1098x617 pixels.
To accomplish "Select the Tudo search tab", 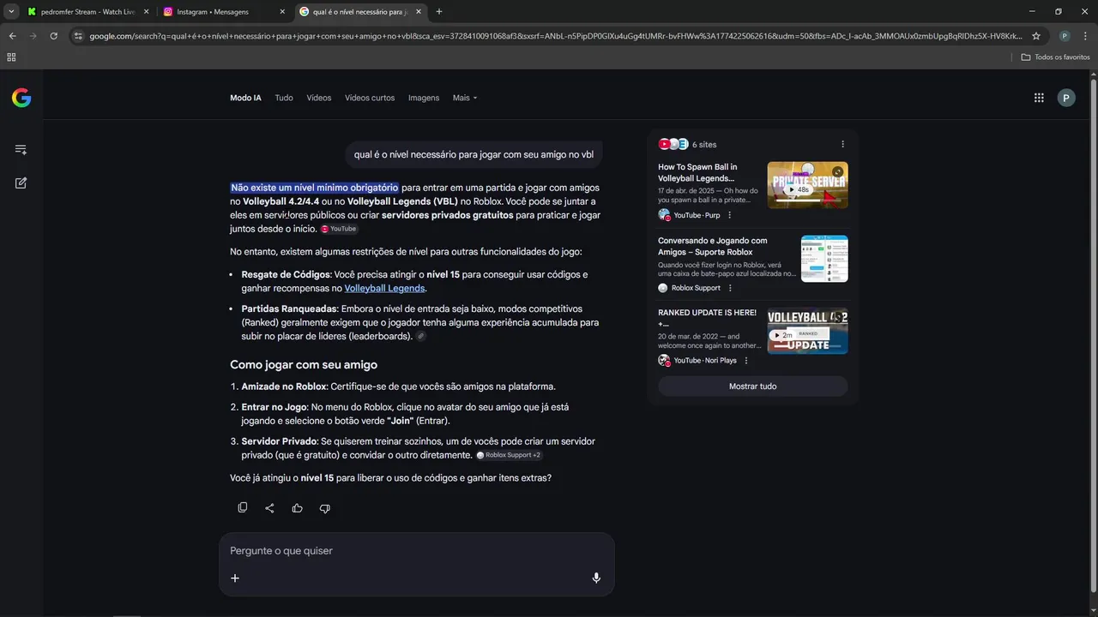I will [x=284, y=98].
